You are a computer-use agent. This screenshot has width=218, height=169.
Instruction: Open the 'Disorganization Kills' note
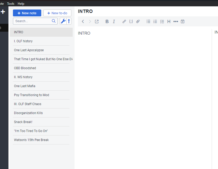(41, 113)
